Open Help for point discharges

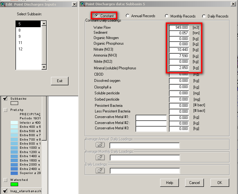[170, 182]
